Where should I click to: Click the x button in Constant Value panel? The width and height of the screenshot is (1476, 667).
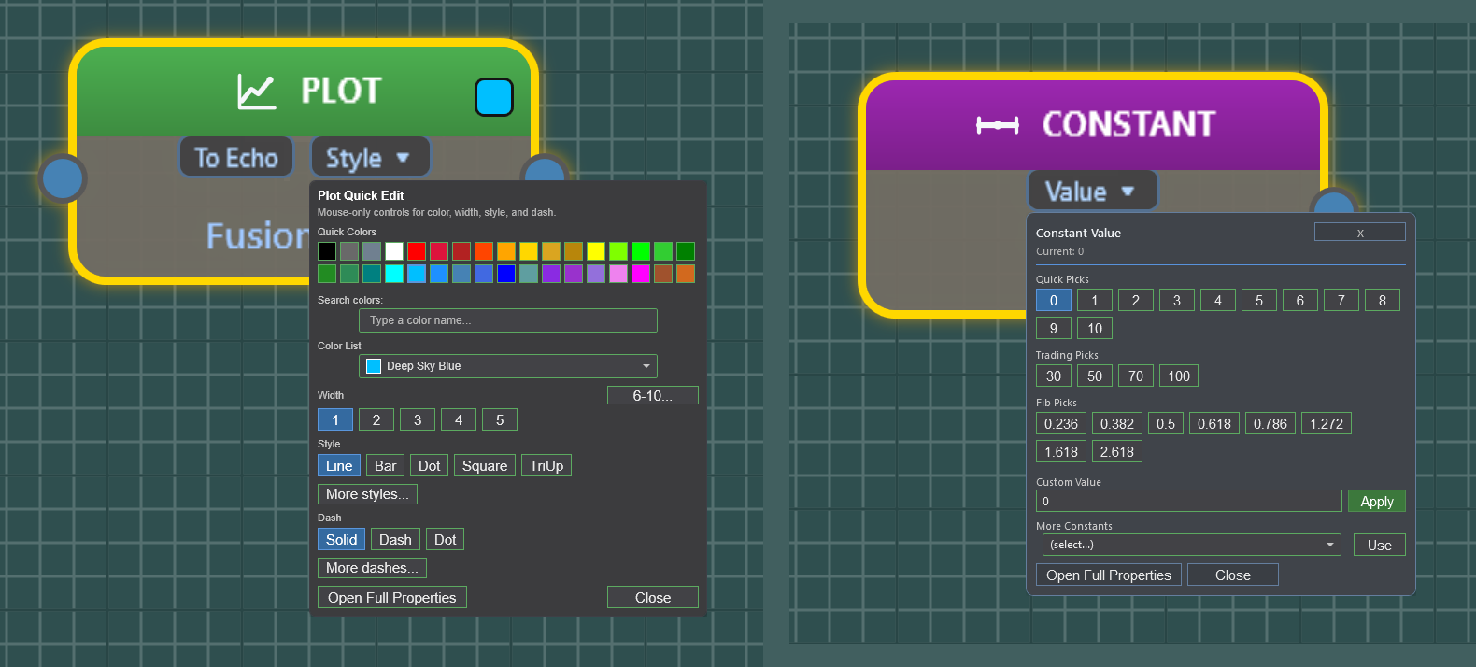click(1360, 233)
